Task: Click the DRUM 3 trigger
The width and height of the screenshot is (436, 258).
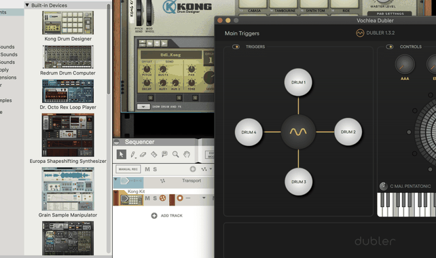Action: (x=298, y=181)
